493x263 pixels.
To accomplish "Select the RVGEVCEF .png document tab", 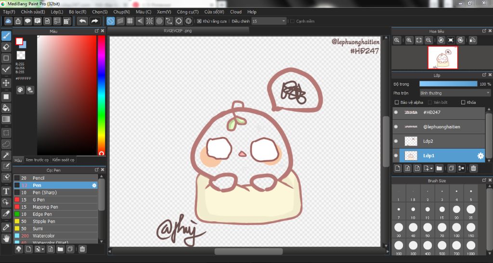I will coord(178,31).
